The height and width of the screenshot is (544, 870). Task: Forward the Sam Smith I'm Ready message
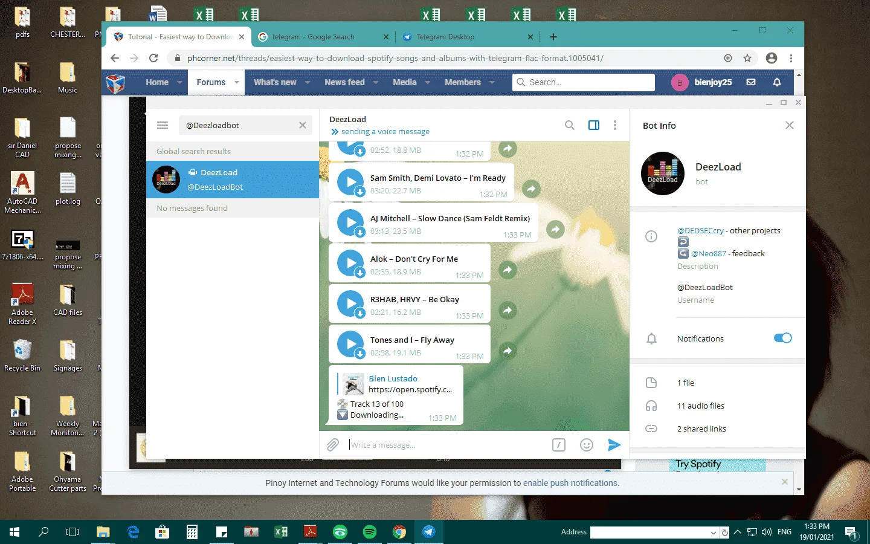pyautogui.click(x=531, y=189)
